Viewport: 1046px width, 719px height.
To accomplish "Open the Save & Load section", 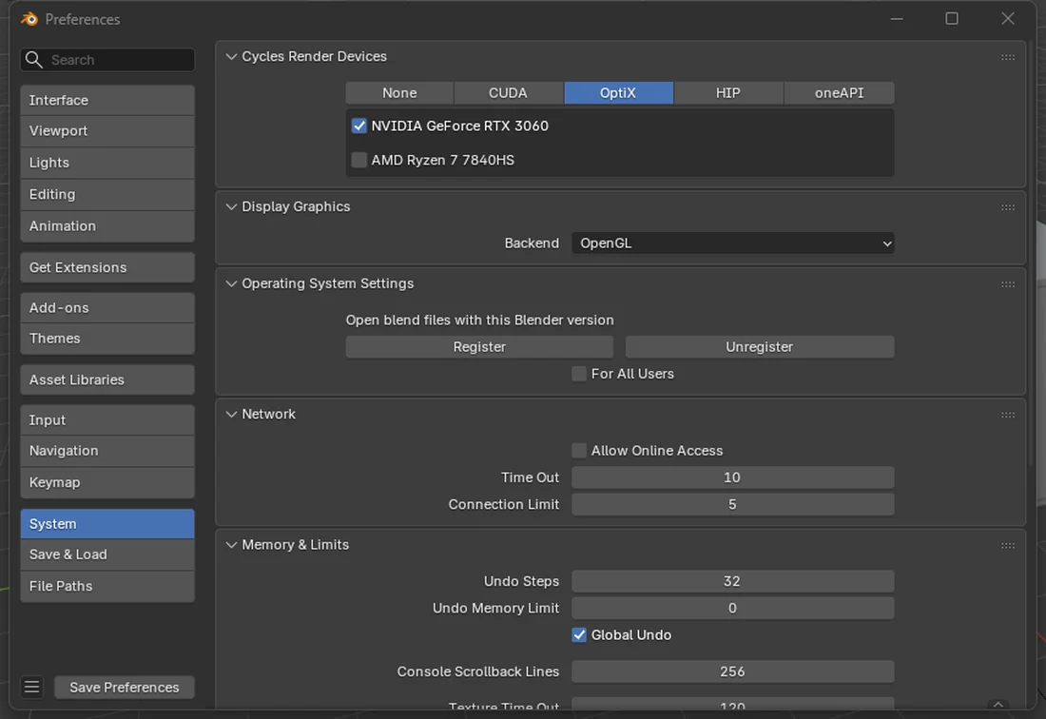I will pos(107,554).
